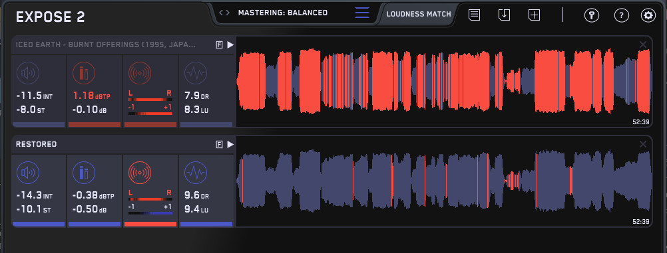This screenshot has height=253, width=667.
Task: Click the 9.6 DR value
Action: coord(196,196)
